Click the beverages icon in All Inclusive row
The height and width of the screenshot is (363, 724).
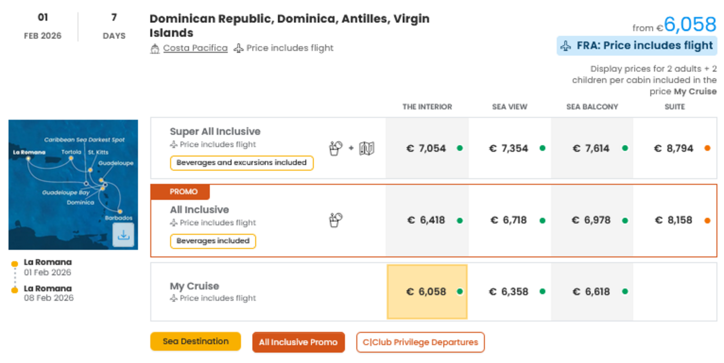click(336, 220)
